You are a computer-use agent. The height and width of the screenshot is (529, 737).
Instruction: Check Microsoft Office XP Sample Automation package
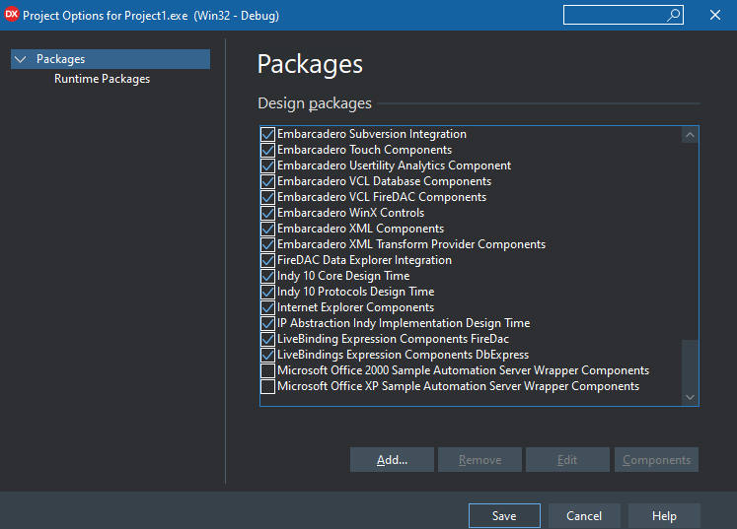coord(268,387)
